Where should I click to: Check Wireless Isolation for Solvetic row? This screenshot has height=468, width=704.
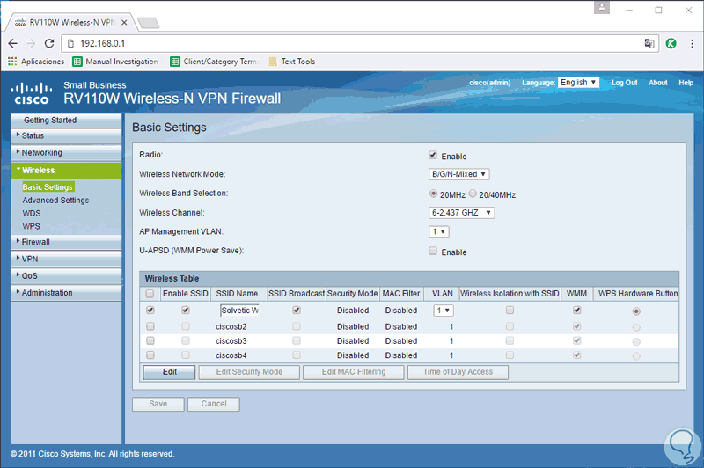point(510,310)
